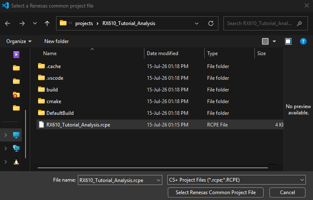
Task: Select the cmake folder
Action: click(160, 101)
